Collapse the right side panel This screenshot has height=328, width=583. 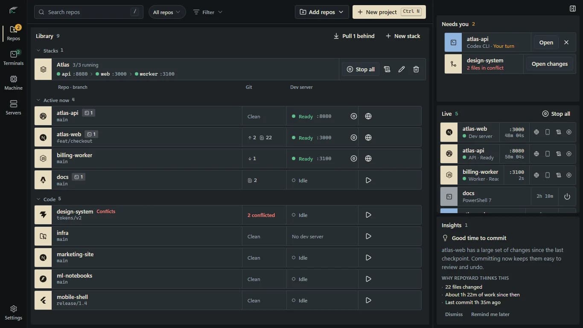pyautogui.click(x=573, y=9)
